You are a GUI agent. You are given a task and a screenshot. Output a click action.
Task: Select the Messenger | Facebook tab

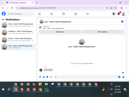coord(20,3)
